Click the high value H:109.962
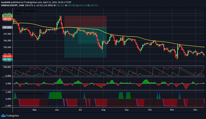Screen dimensions: 206x119 coord(71,5)
